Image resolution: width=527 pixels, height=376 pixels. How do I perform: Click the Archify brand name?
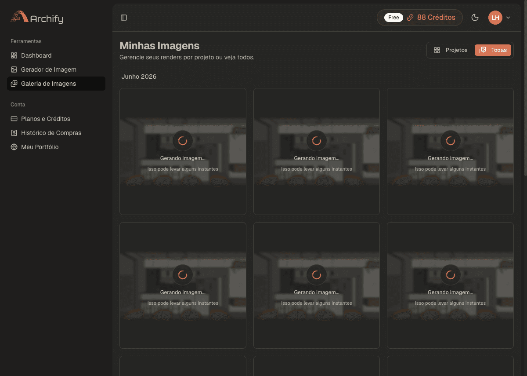(47, 18)
